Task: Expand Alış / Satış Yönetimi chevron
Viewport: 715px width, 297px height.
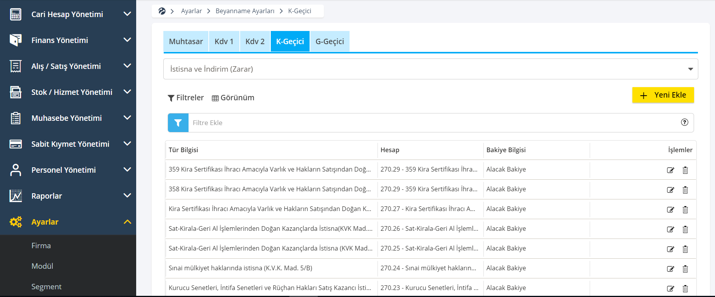Action: [127, 66]
